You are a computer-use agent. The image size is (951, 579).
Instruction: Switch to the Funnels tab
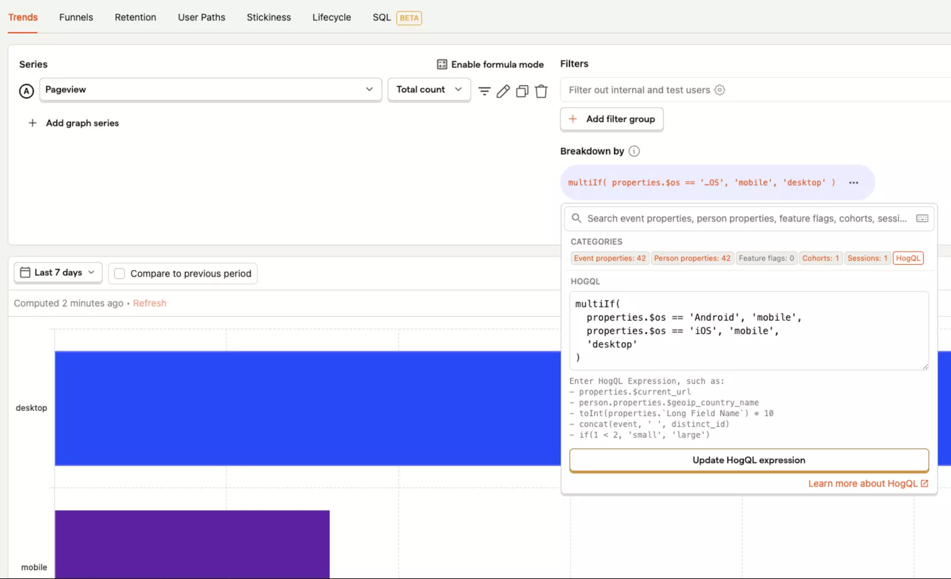(x=76, y=17)
